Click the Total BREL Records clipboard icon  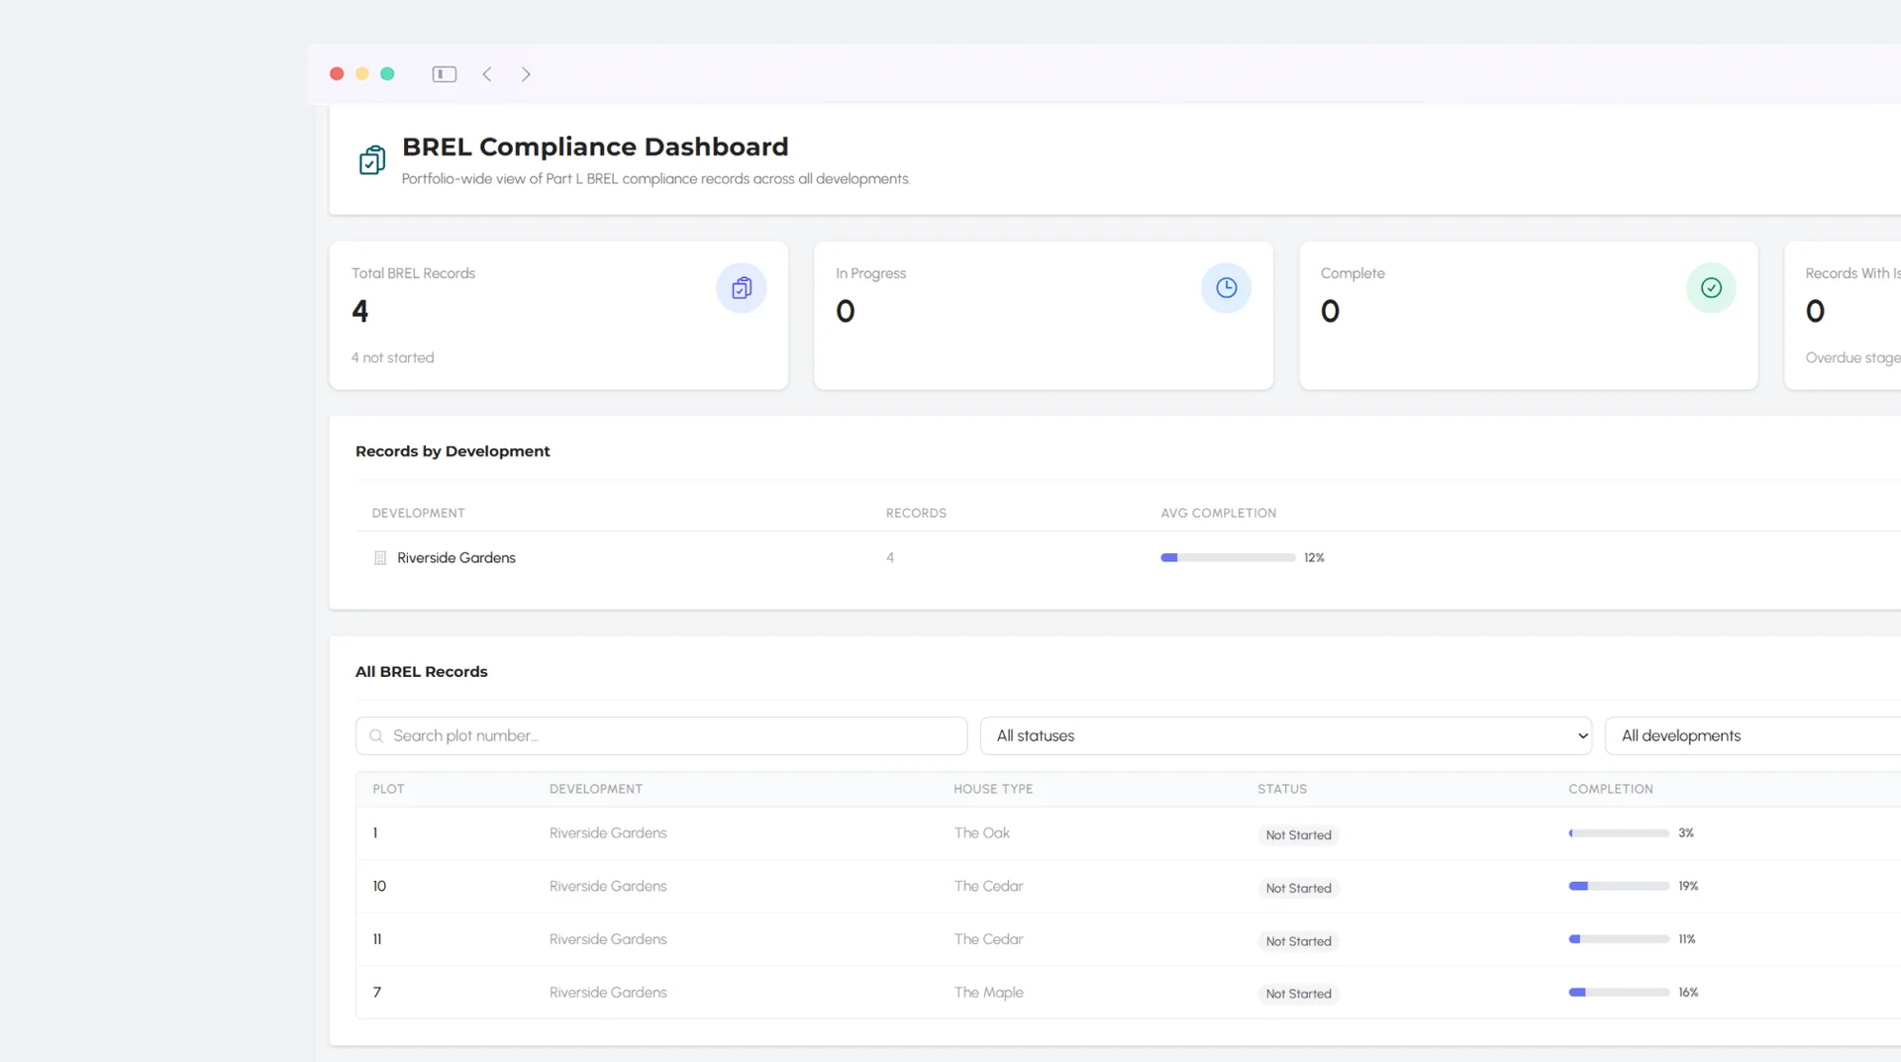742,288
